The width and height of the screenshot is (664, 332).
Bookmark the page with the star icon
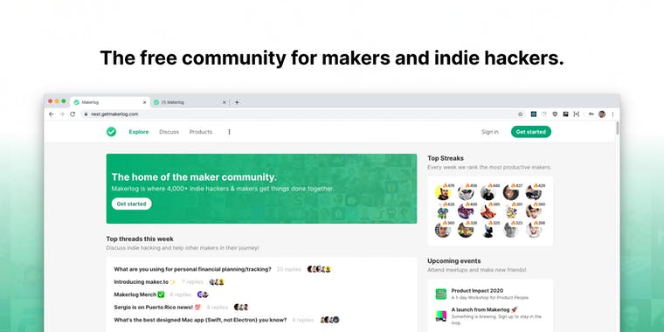[521, 114]
